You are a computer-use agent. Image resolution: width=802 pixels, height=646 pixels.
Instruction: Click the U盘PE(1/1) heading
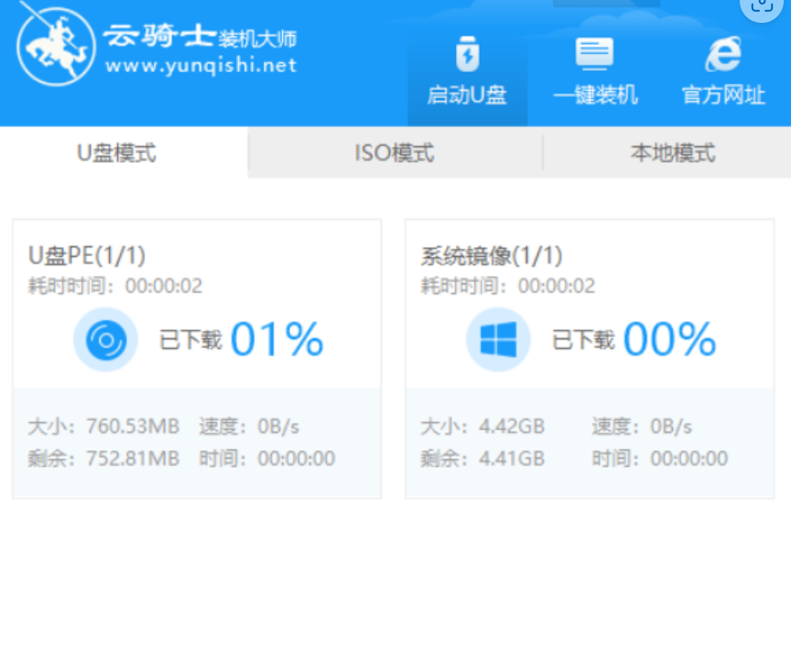pyautogui.click(x=87, y=255)
